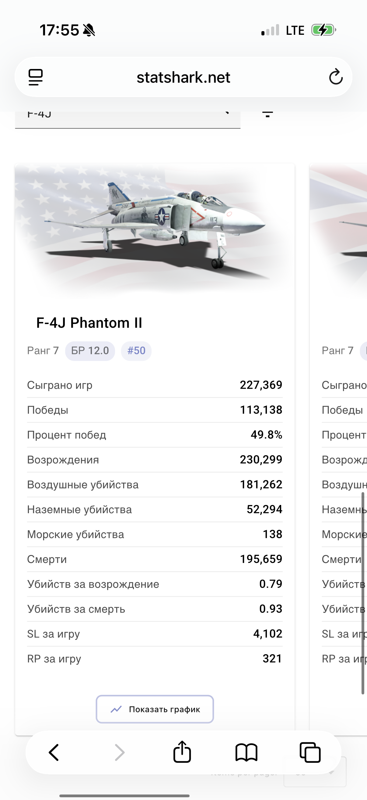
Task: Expand the F-4J vehicle dropdown arrow
Action: 227,113
